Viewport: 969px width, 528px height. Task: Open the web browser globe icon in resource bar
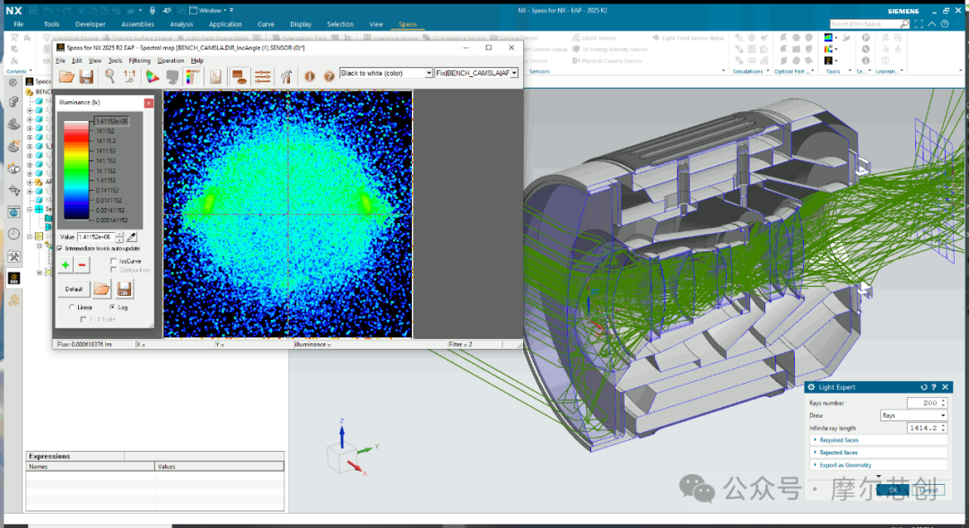pyautogui.click(x=13, y=212)
